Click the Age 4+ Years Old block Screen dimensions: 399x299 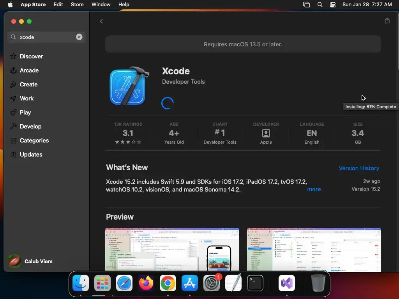tap(174, 133)
